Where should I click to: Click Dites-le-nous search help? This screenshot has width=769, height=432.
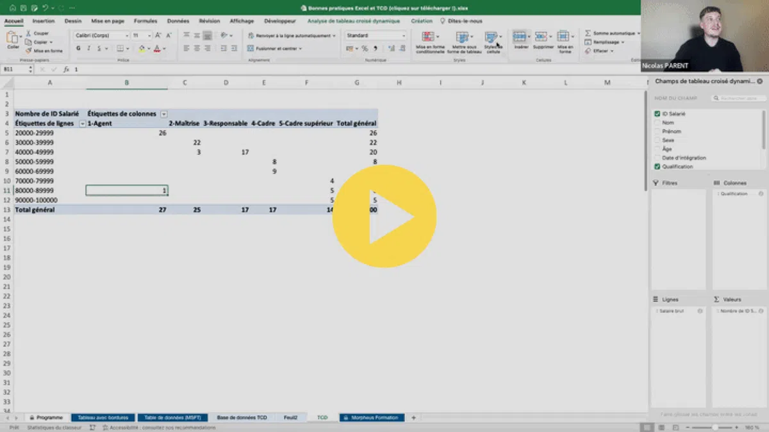pyautogui.click(x=462, y=21)
